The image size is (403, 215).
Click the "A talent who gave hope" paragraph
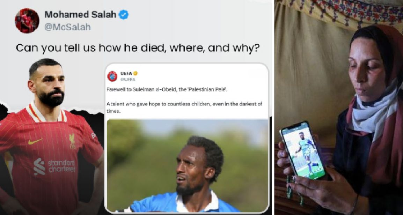click(x=186, y=107)
